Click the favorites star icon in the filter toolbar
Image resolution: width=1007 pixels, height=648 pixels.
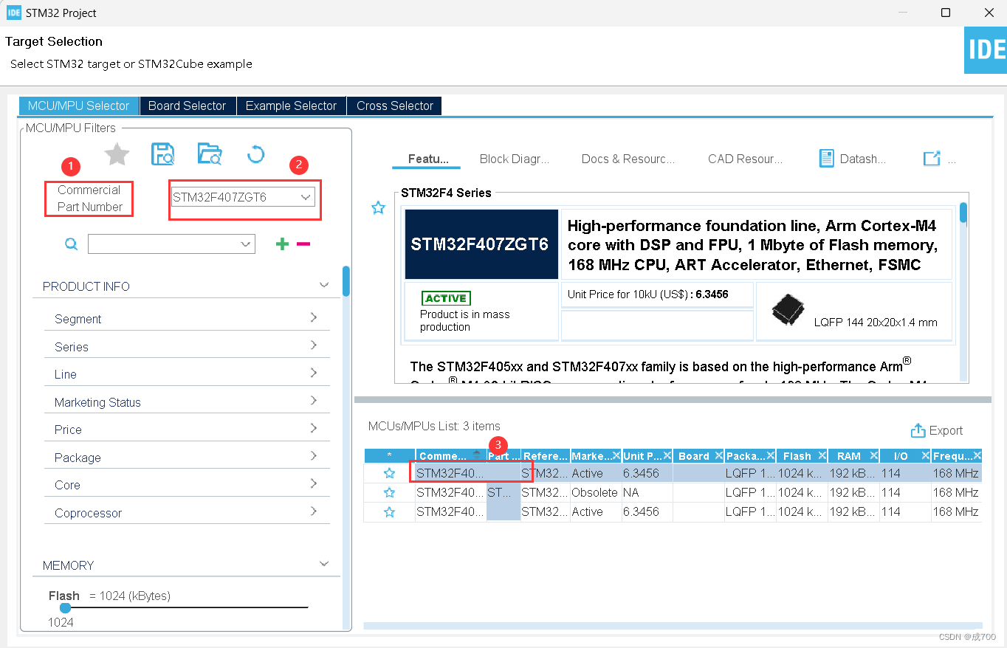pyautogui.click(x=117, y=154)
